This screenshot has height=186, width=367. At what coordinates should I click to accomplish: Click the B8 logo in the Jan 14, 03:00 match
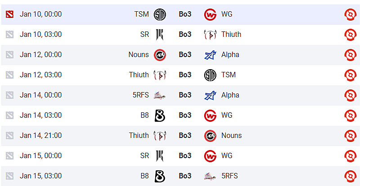coord(160,115)
